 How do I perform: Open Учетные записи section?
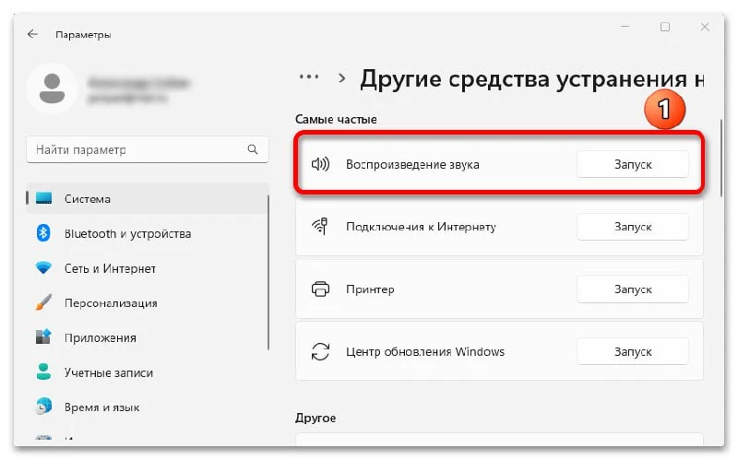click(x=148, y=372)
